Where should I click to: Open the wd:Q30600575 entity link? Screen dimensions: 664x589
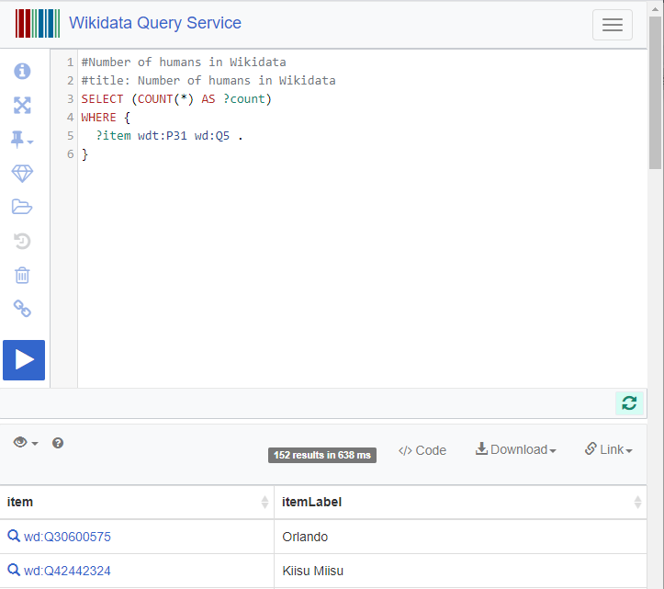pos(67,537)
